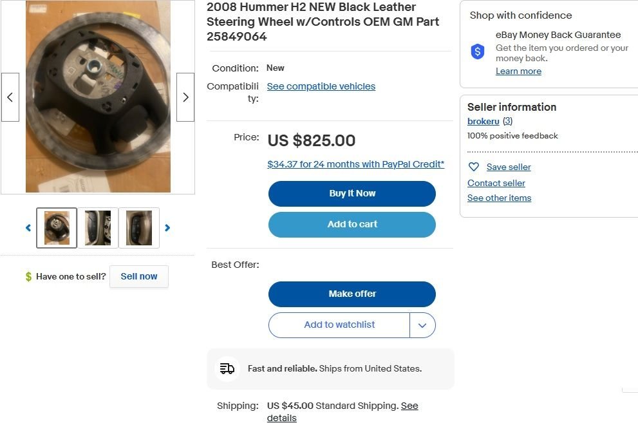Expand the Add to watchlist dropdown arrow
The height and width of the screenshot is (425, 638).
tap(422, 325)
